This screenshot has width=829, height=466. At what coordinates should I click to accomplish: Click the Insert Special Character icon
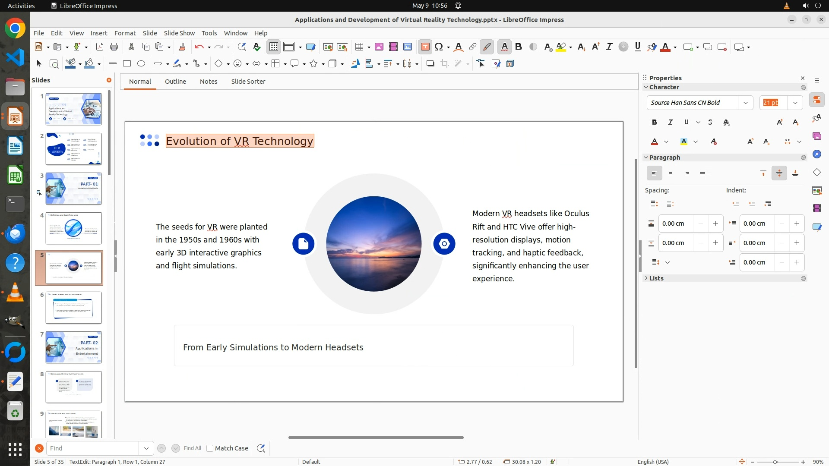439,47
